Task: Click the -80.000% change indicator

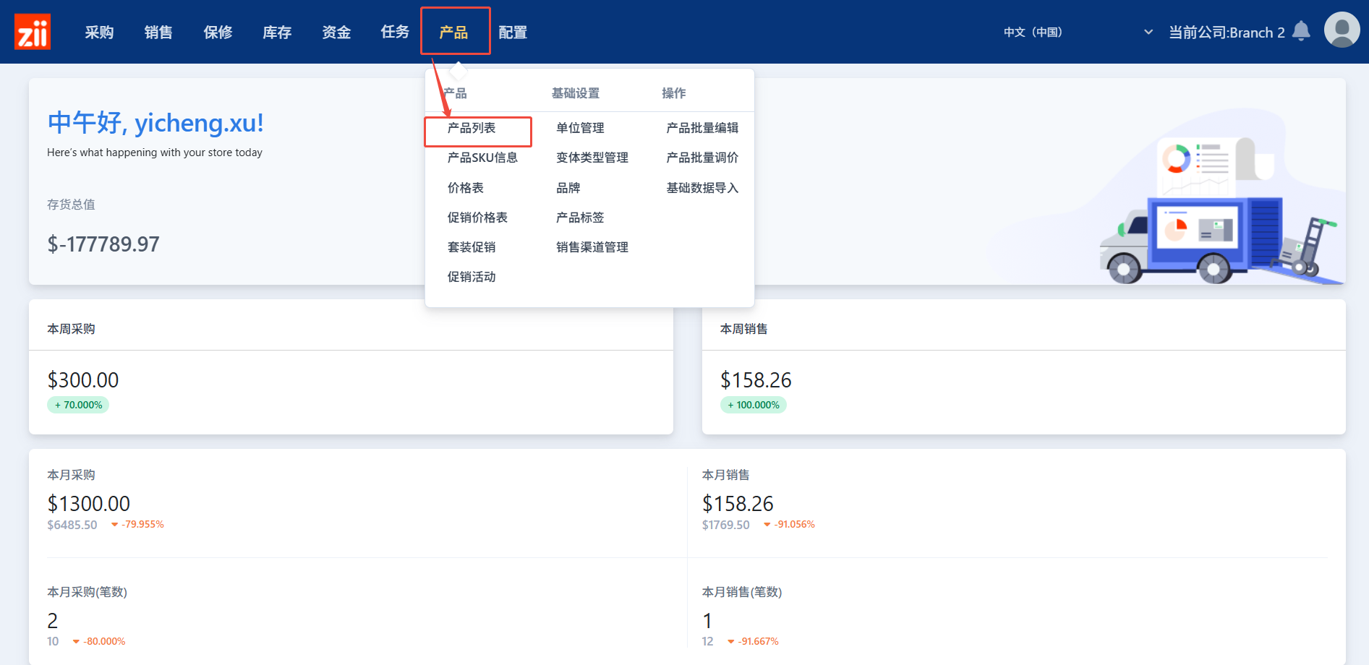Action: coord(99,641)
